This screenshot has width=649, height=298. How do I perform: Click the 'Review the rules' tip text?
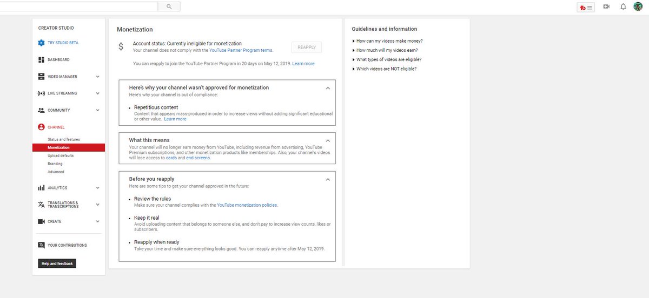coord(153,199)
